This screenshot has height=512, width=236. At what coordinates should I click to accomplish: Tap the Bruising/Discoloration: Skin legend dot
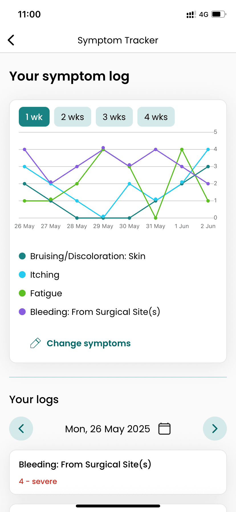[x=22, y=256]
